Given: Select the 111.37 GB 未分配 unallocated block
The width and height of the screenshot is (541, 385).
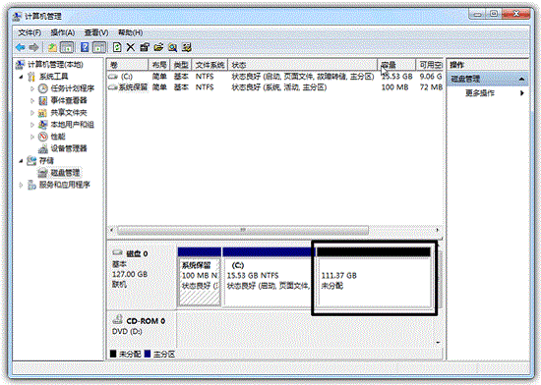Looking at the screenshot, I should tap(374, 277).
